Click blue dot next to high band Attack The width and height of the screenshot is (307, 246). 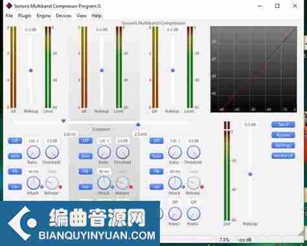coord(183,187)
